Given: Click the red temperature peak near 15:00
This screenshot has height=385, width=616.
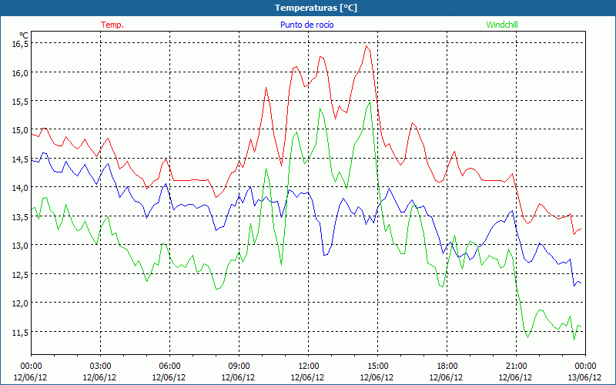Looking at the screenshot, I should 367,46.
